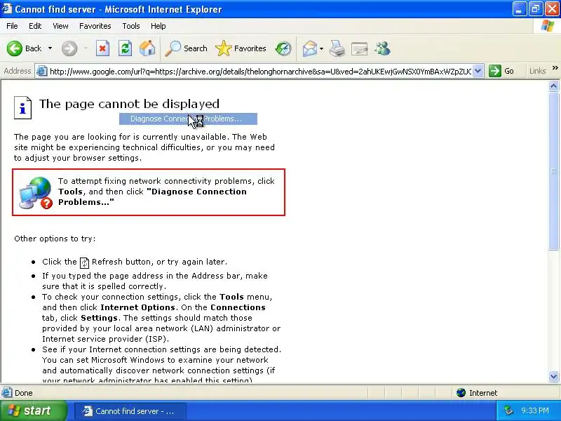Click the Internet zone globe icon
561x421 pixels.
click(461, 393)
